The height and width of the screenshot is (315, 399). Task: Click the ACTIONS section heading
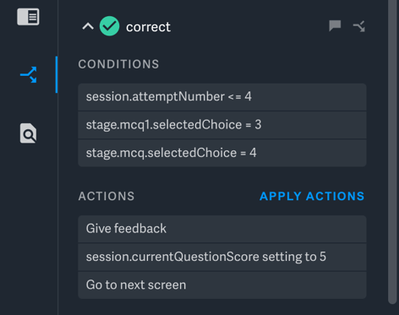[x=107, y=196]
